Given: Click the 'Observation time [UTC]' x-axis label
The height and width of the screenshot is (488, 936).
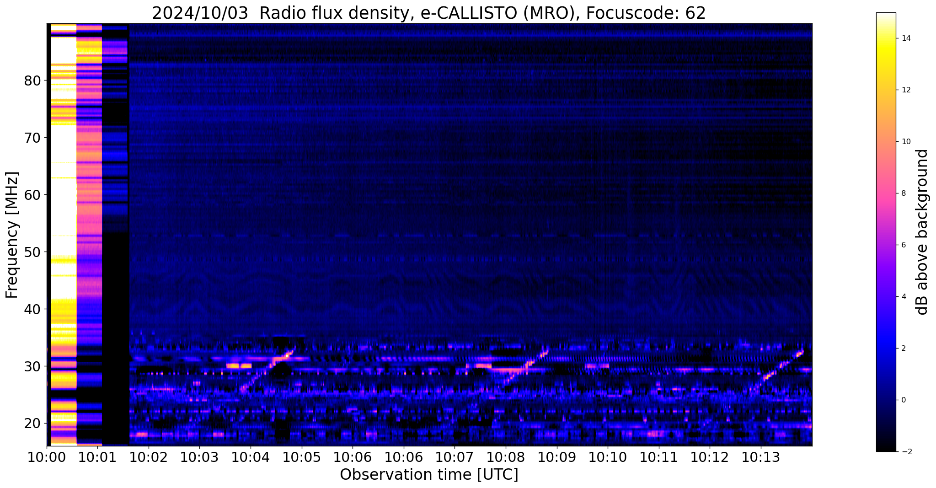Looking at the screenshot, I should coord(429,475).
